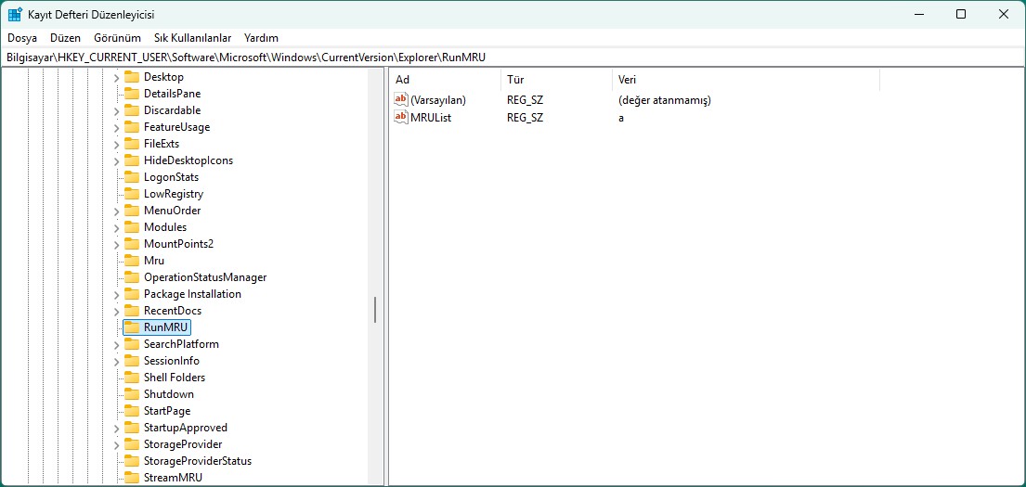1026x487 pixels.
Task: Select the (Varsayılan) value name
Action: click(x=437, y=101)
